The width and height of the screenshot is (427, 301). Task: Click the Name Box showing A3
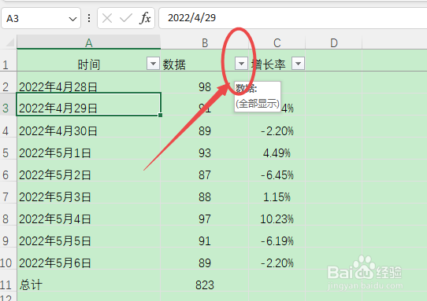tap(41, 19)
